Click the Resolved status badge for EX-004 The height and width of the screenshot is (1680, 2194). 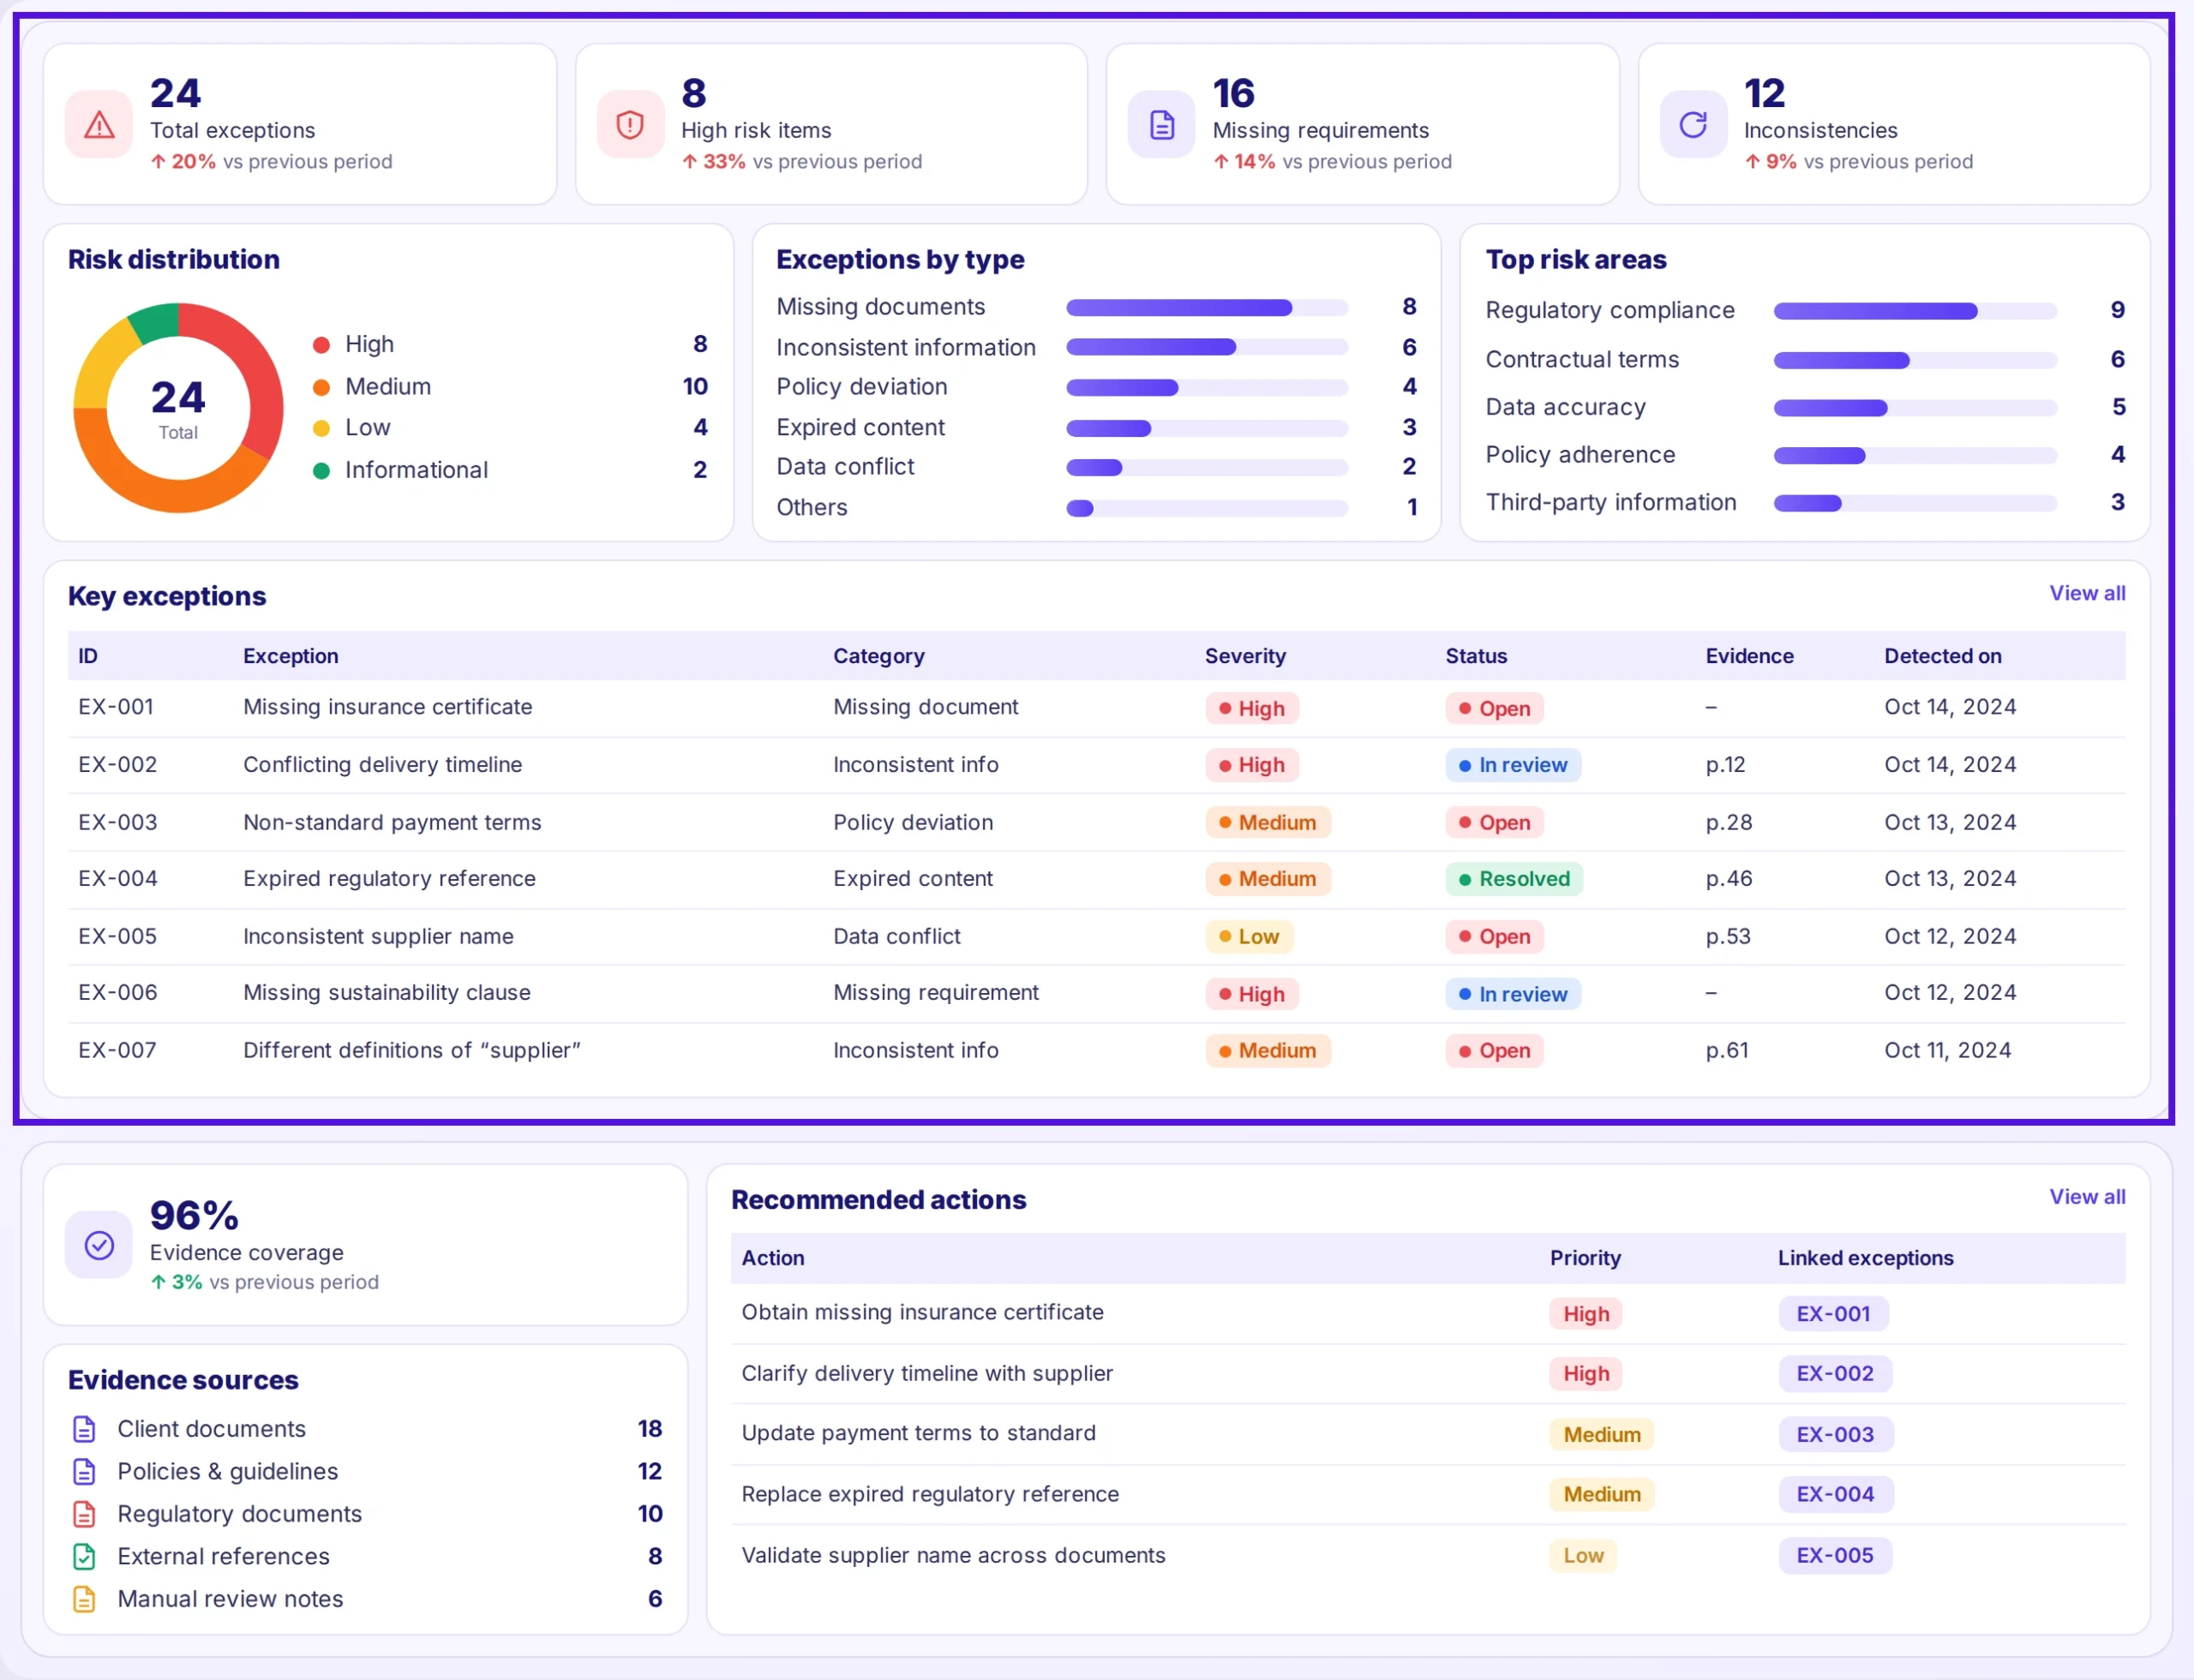pyautogui.click(x=1514, y=879)
